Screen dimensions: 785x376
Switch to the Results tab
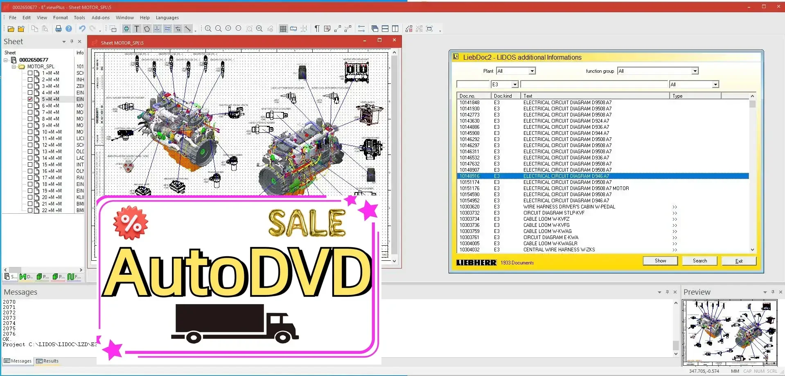pos(47,361)
